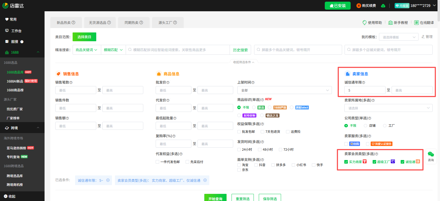Click the 店雷达 logo icon

pyautogui.click(x=5, y=5)
